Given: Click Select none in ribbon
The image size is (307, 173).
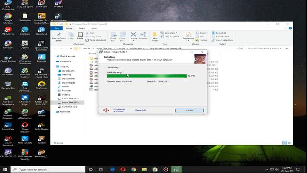Looking at the screenshot, I should [221, 37].
